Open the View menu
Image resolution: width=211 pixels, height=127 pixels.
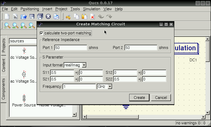pyautogui.click(x=108, y=9)
